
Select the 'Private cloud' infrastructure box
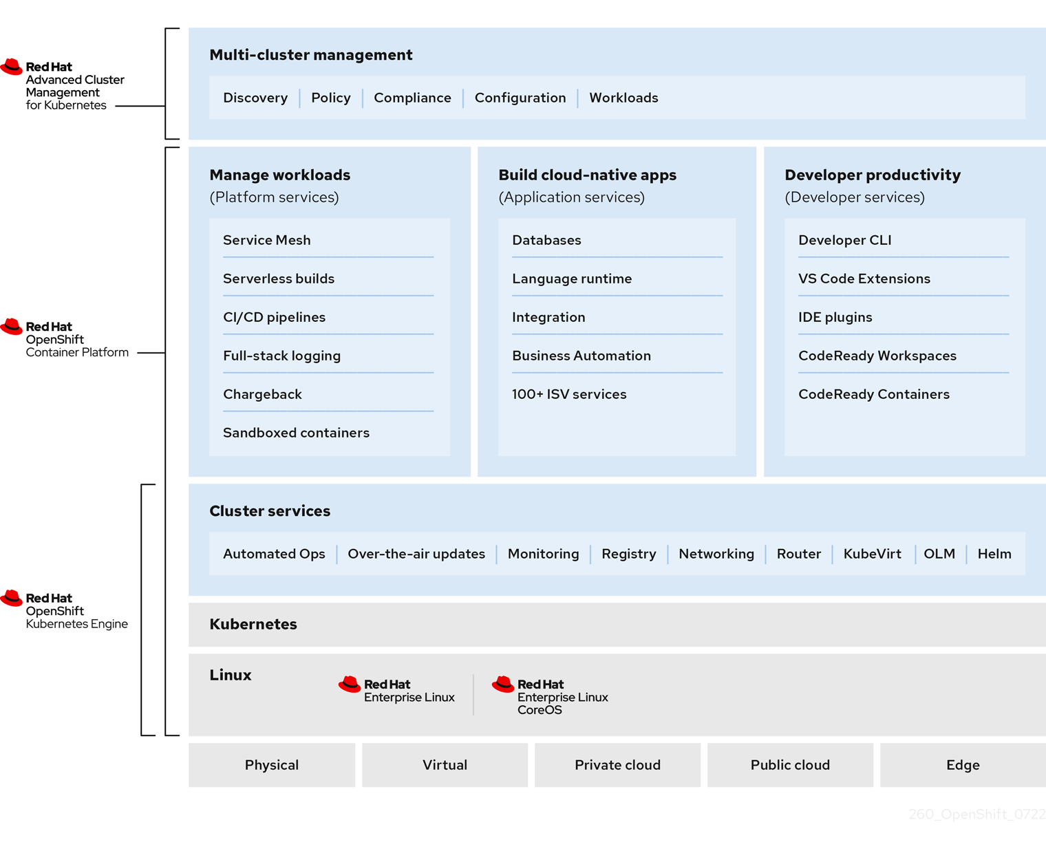[617, 765]
